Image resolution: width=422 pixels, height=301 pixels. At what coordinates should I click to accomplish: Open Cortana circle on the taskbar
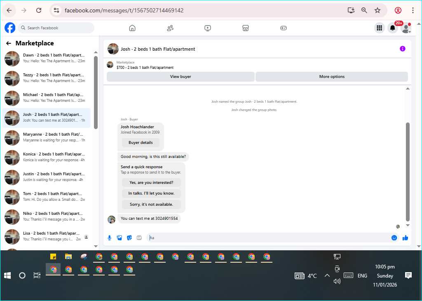click(22, 275)
